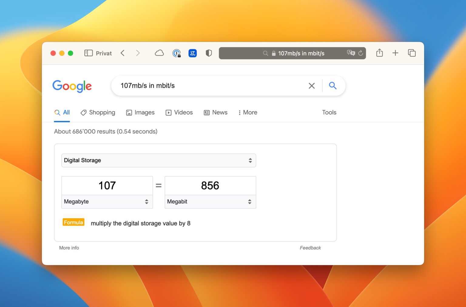Viewport: 466px width, 307px height.
Task: Click the More info link
Action: 69,248
